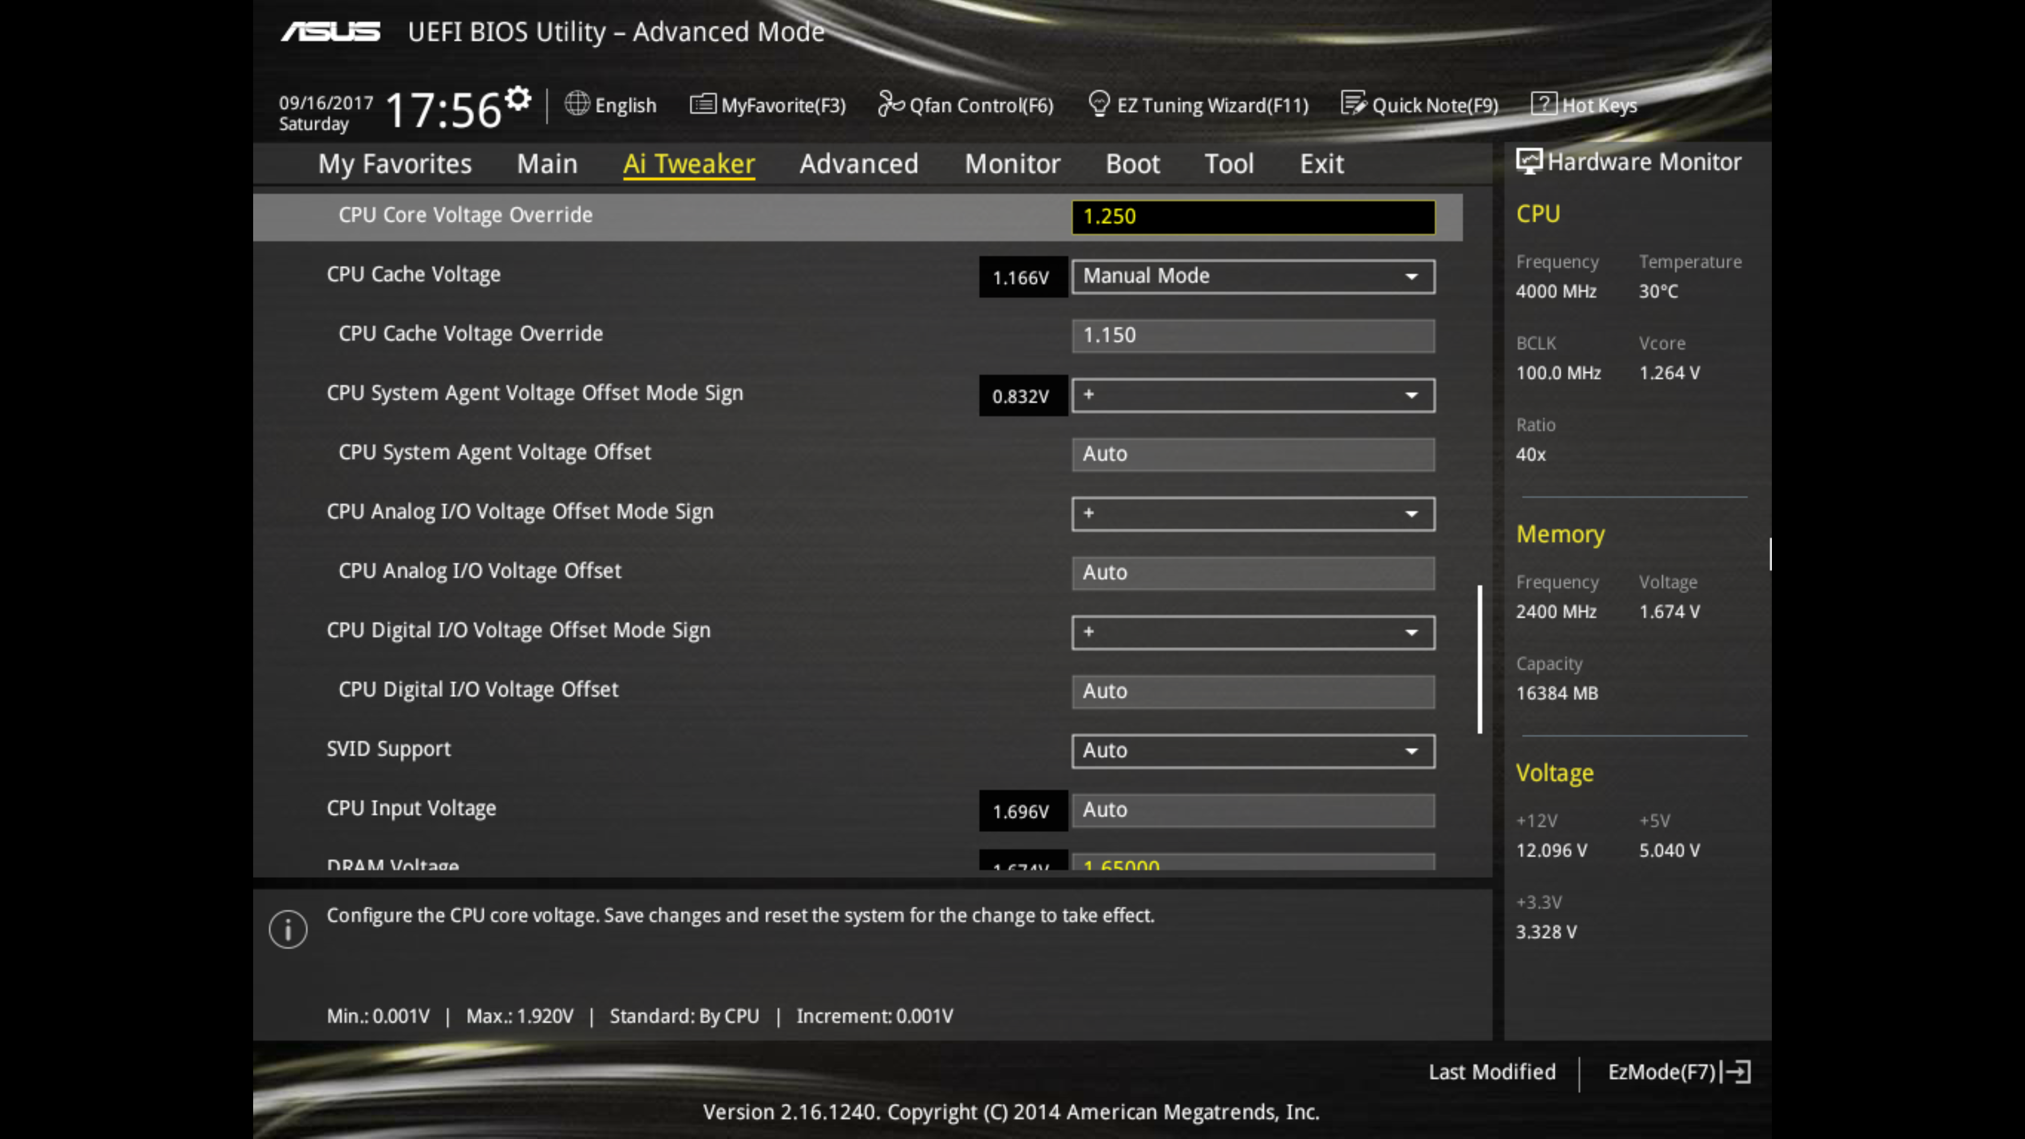Click the CPU Input Voltage Auto field
The width and height of the screenshot is (2025, 1139).
1253,810
